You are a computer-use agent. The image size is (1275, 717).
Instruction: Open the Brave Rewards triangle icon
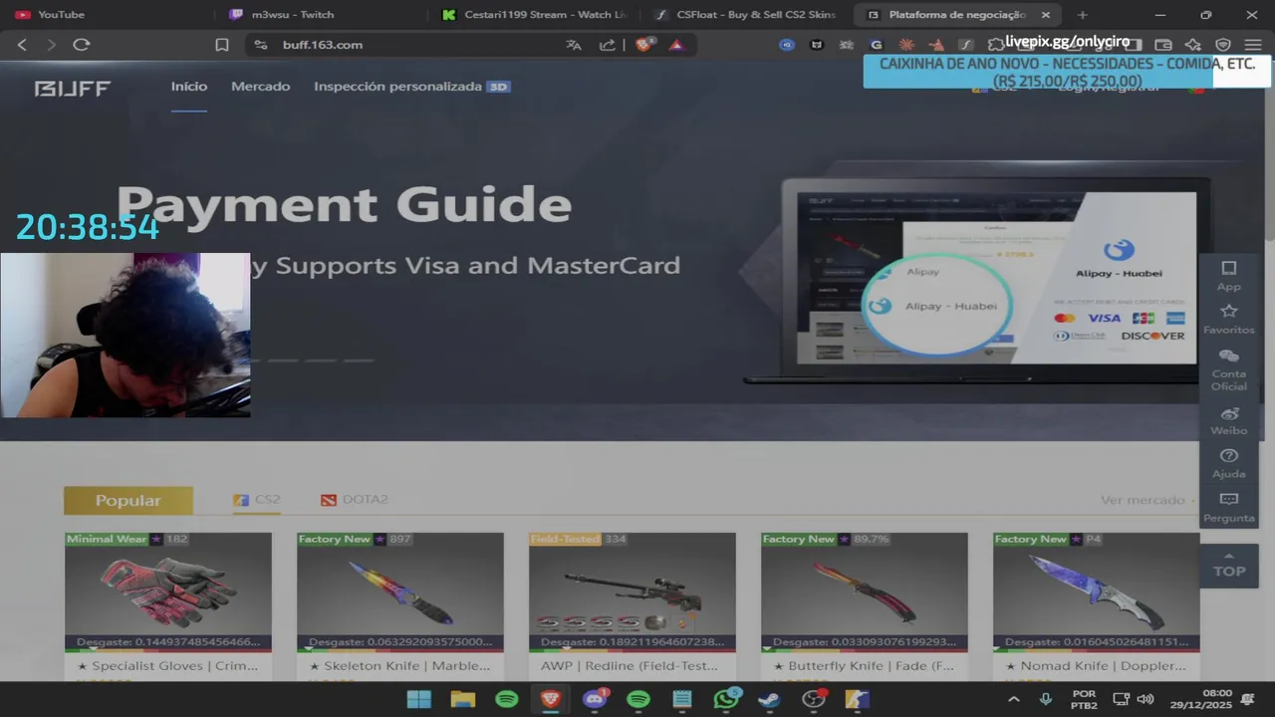[x=676, y=45]
